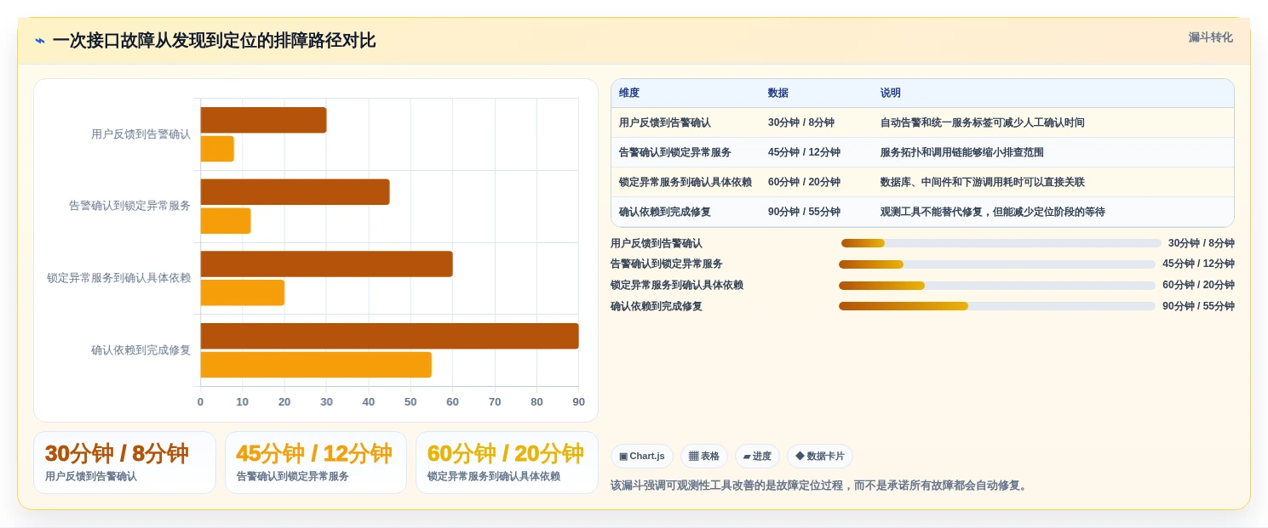The width and height of the screenshot is (1268, 528).
Task: Click progress bar for 锁定异常服务到确认具体依赖
Action: pos(997,286)
